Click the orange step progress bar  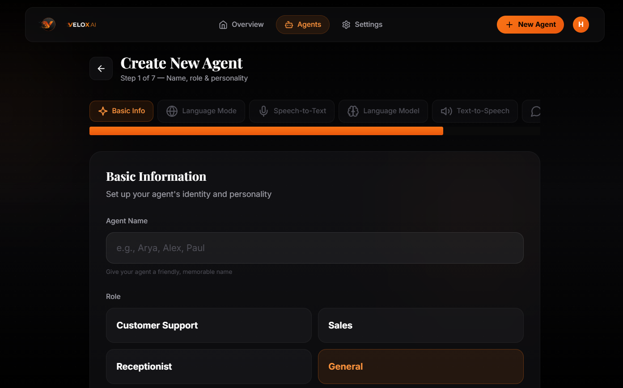point(266,131)
